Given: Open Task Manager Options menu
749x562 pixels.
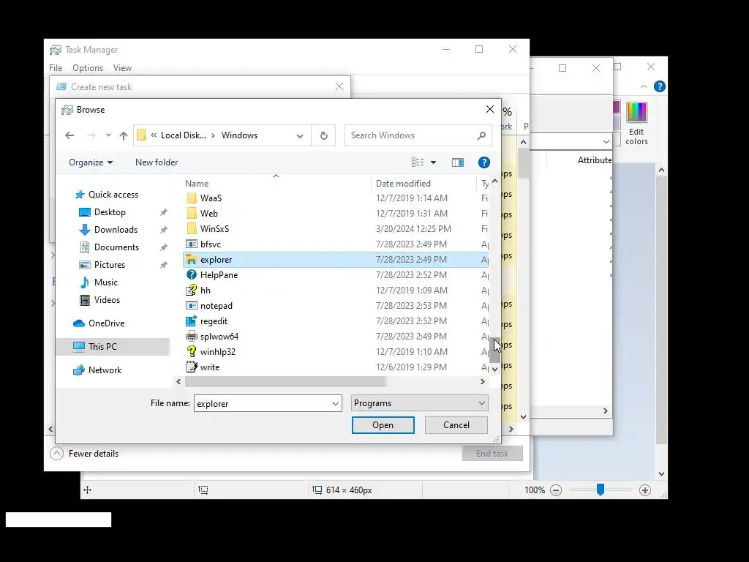Looking at the screenshot, I should point(88,68).
